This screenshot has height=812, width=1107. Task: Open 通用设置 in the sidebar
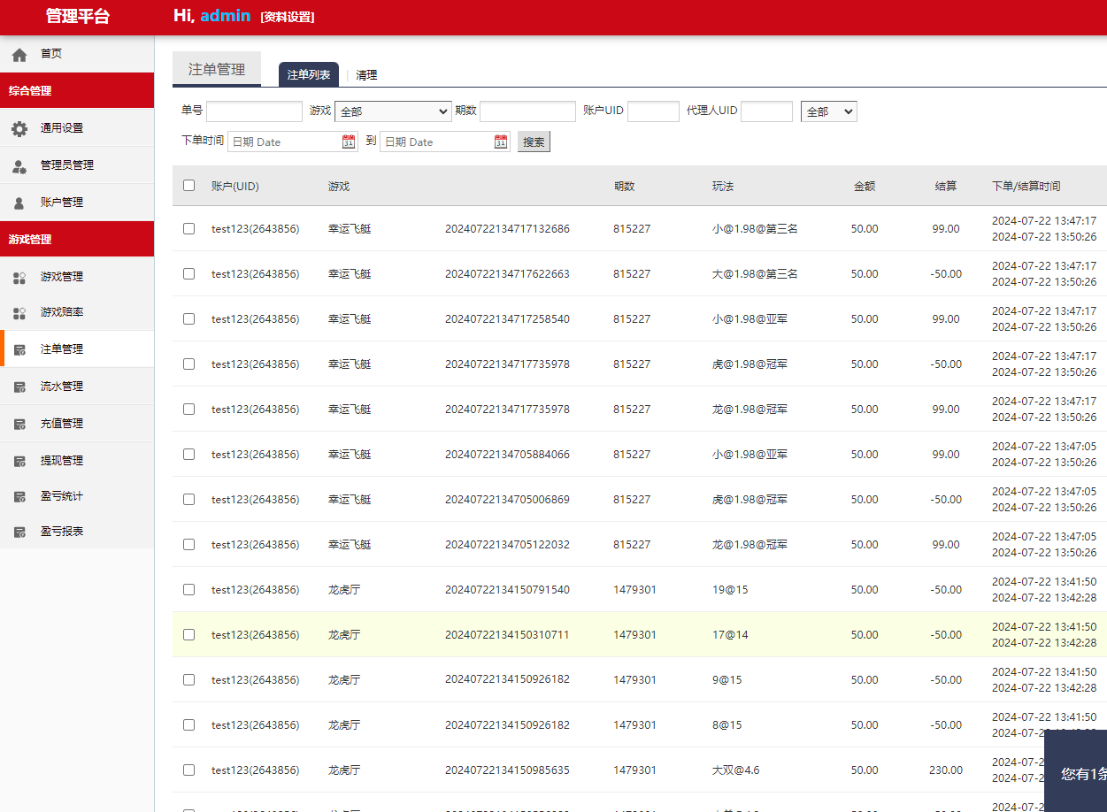(77, 128)
